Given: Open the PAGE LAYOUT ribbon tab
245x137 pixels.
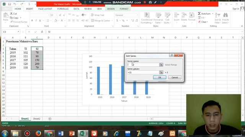Looking at the screenshot, I should pyautogui.click(x=45, y=9).
